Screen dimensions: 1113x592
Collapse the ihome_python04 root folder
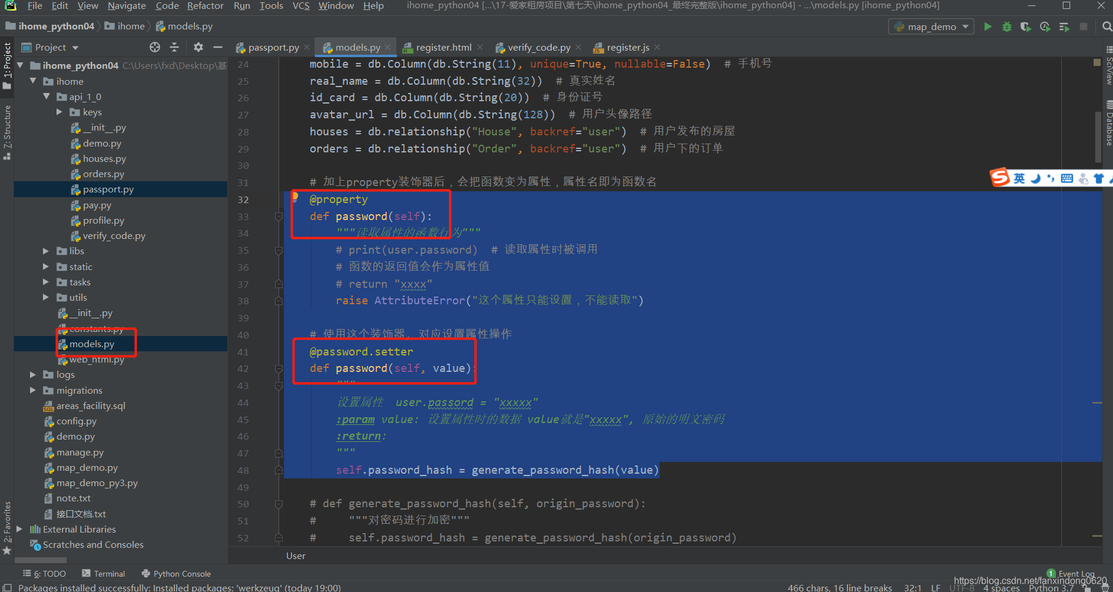point(21,65)
